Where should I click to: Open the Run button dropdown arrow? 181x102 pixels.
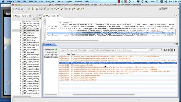59,9
